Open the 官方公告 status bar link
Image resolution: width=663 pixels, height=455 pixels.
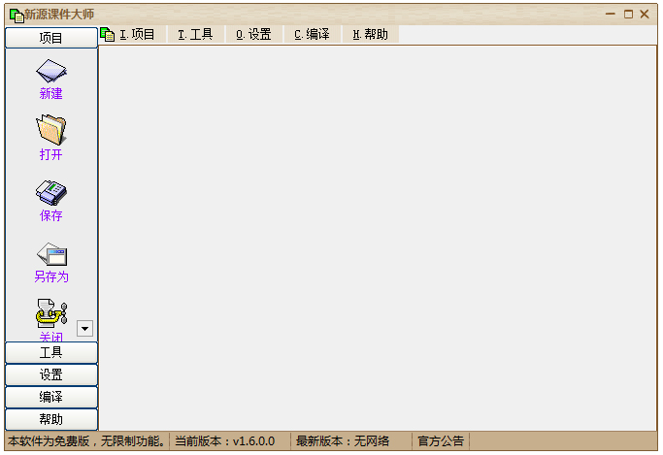(441, 441)
